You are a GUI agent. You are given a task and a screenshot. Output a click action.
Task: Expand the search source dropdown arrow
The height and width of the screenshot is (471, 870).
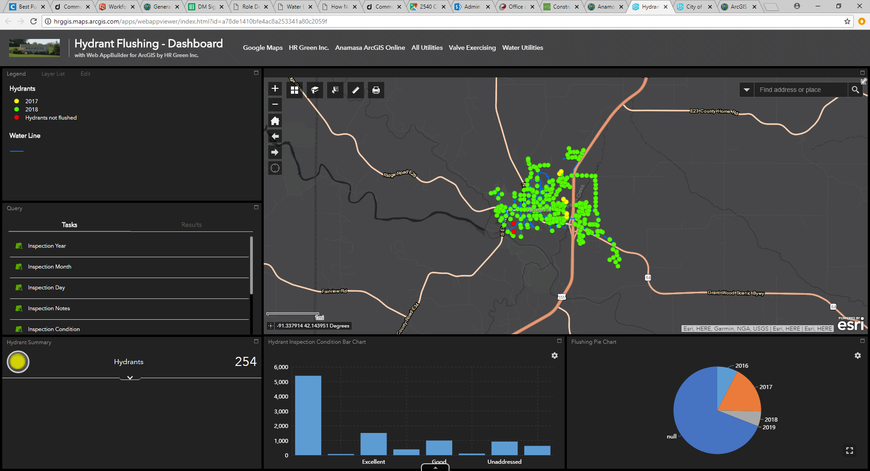(x=747, y=90)
